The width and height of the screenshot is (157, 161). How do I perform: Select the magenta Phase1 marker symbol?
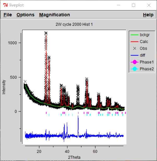[135, 62]
